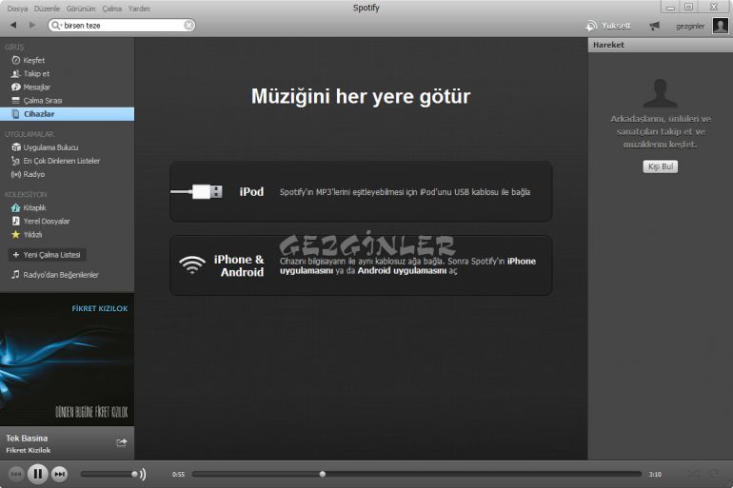Viewport: 733px width, 488px height.
Task: Open the Yardım menu
Action: (x=139, y=9)
